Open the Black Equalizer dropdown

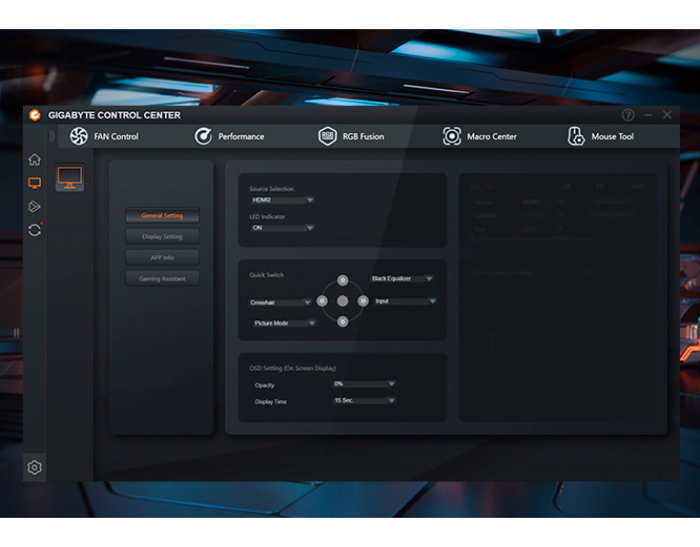(401, 278)
